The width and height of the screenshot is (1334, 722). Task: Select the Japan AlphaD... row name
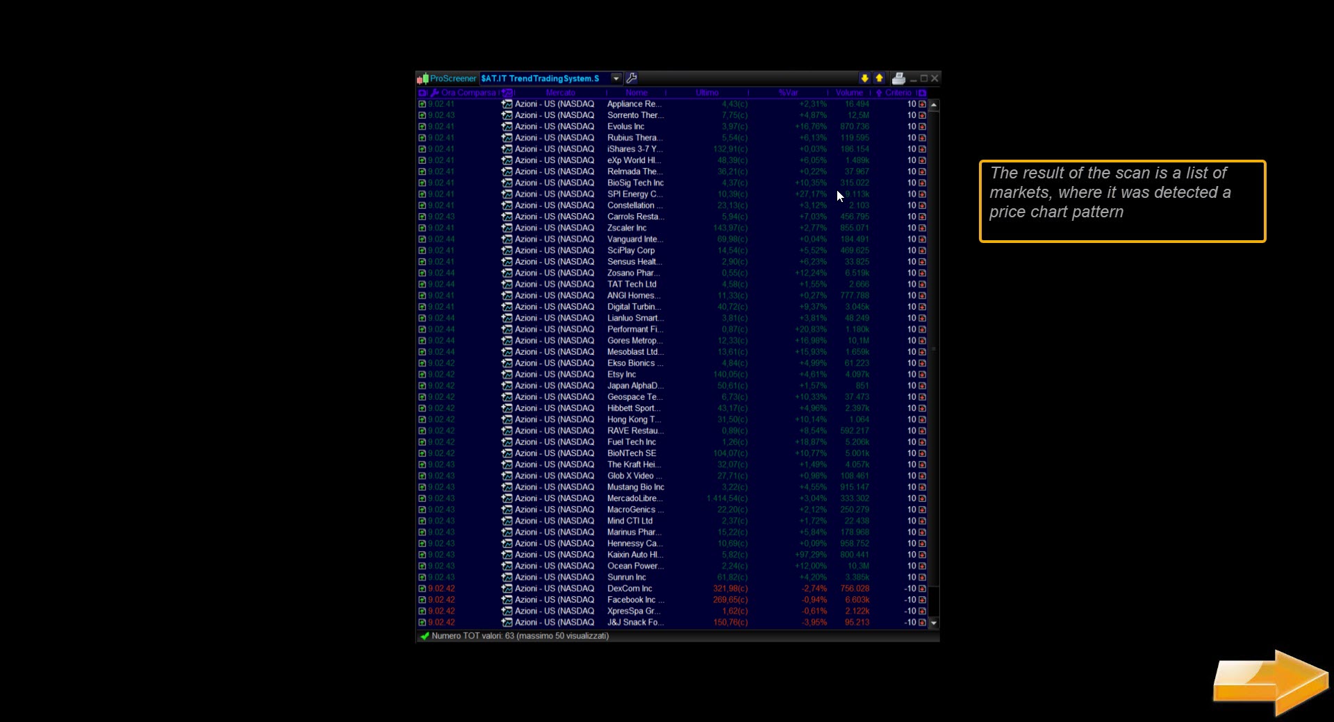(x=636, y=386)
